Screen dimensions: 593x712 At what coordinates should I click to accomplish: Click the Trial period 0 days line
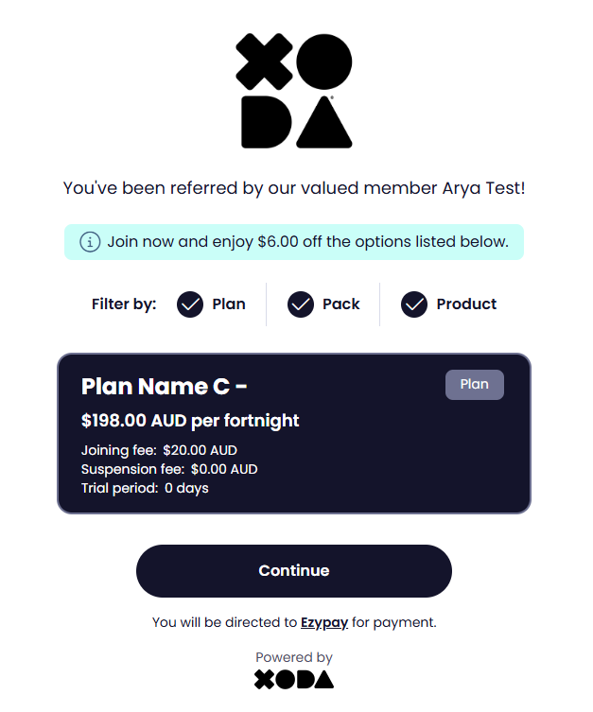point(145,488)
